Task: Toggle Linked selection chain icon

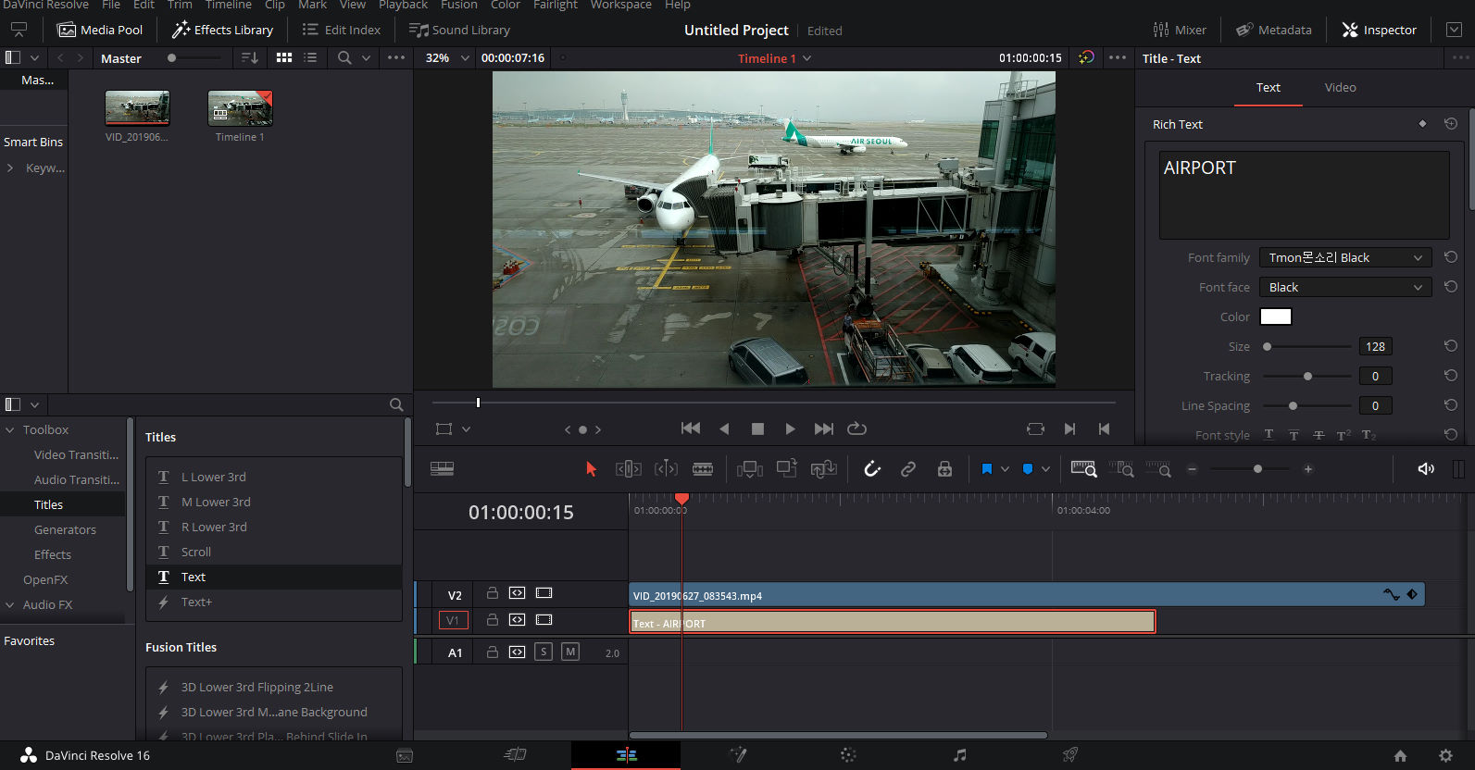Action: click(908, 469)
